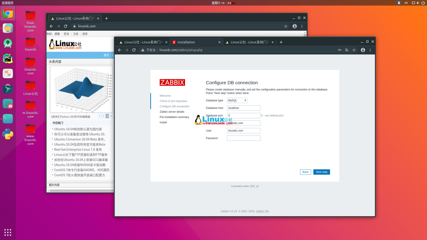The image size is (427, 240).
Task: Open the linux.linuxidc.com desktop folder
Action: click(x=30, y=21)
